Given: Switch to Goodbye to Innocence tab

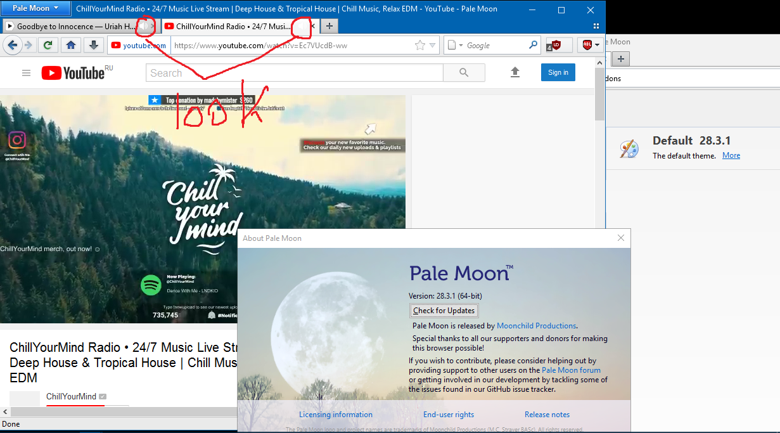Looking at the screenshot, I should [80, 27].
